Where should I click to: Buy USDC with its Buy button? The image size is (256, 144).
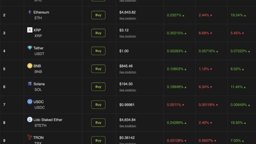tap(98, 105)
